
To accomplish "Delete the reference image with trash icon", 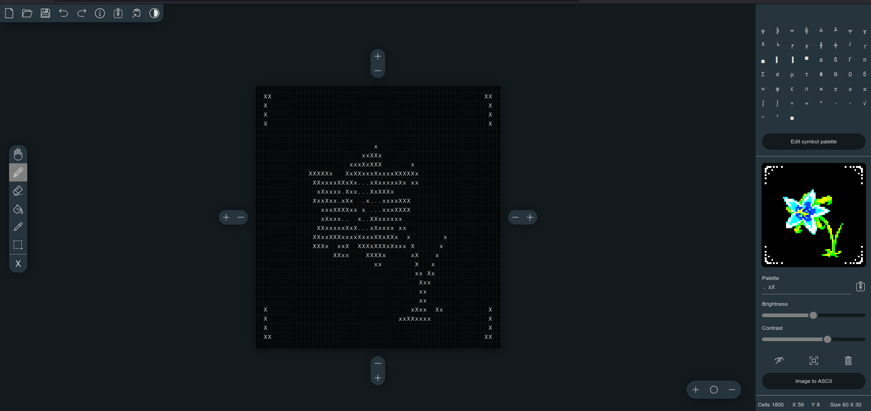I will (848, 361).
